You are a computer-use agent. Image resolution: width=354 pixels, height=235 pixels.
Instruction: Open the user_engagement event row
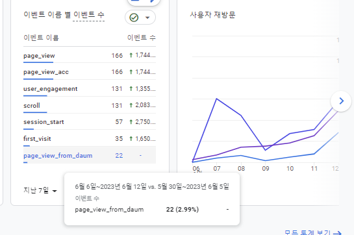pyautogui.click(x=90, y=89)
